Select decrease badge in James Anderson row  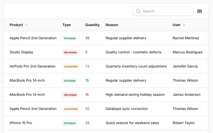click(70, 95)
